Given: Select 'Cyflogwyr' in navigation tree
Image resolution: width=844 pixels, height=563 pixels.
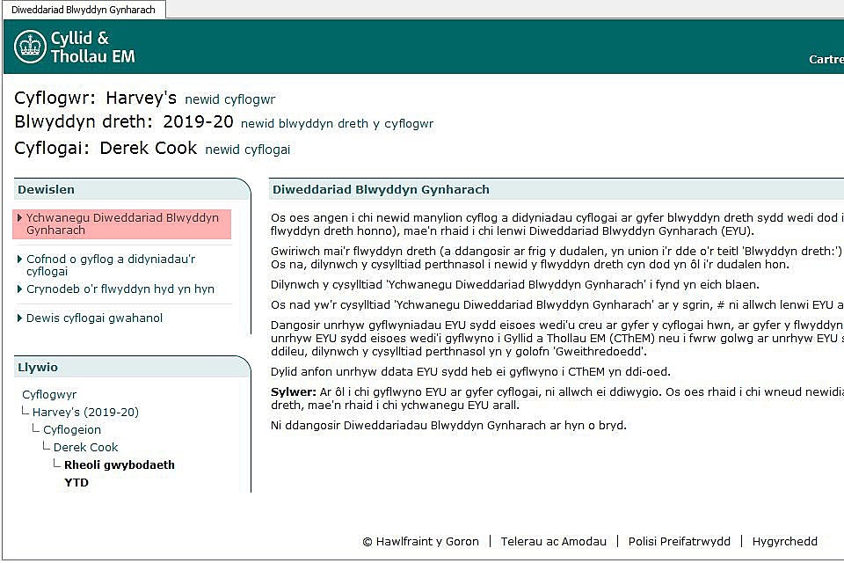Looking at the screenshot, I should coord(49,395).
